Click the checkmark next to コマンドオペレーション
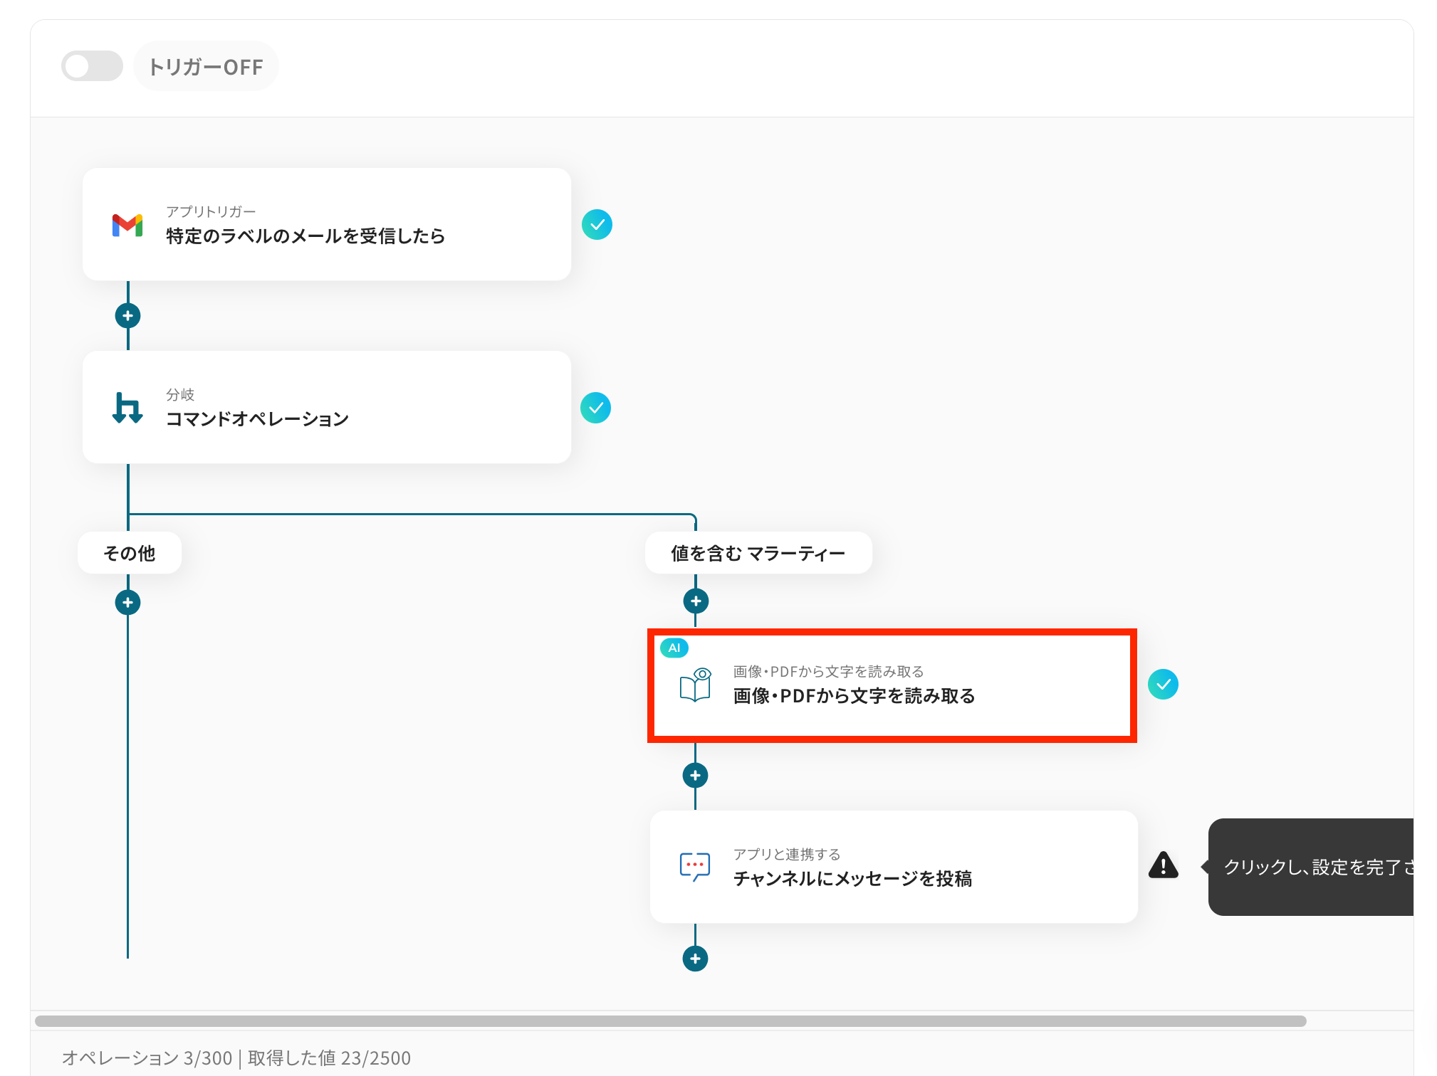1437x1076 pixels. point(595,408)
